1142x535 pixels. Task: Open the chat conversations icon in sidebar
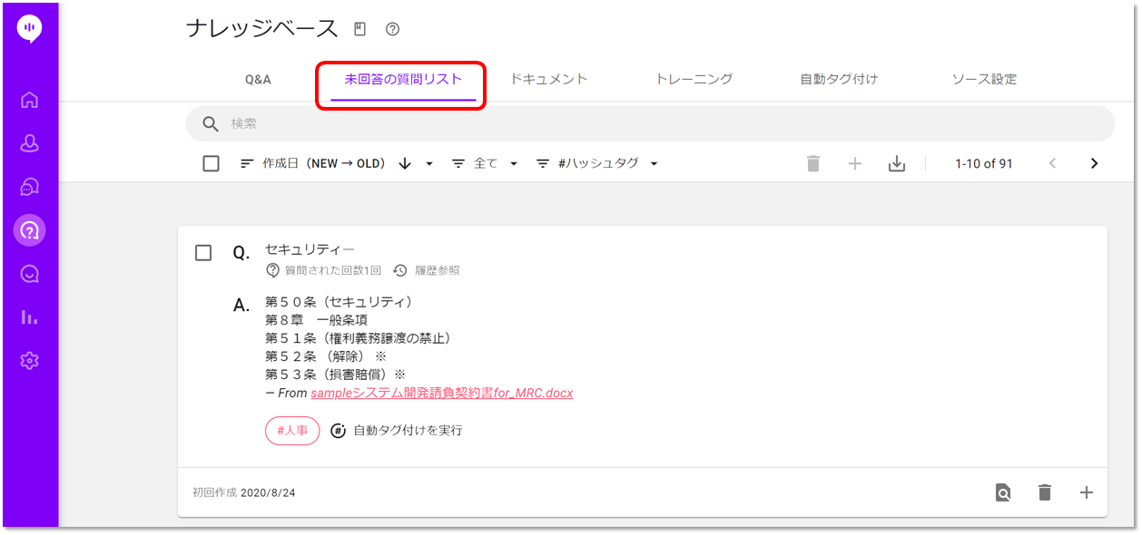click(30, 187)
